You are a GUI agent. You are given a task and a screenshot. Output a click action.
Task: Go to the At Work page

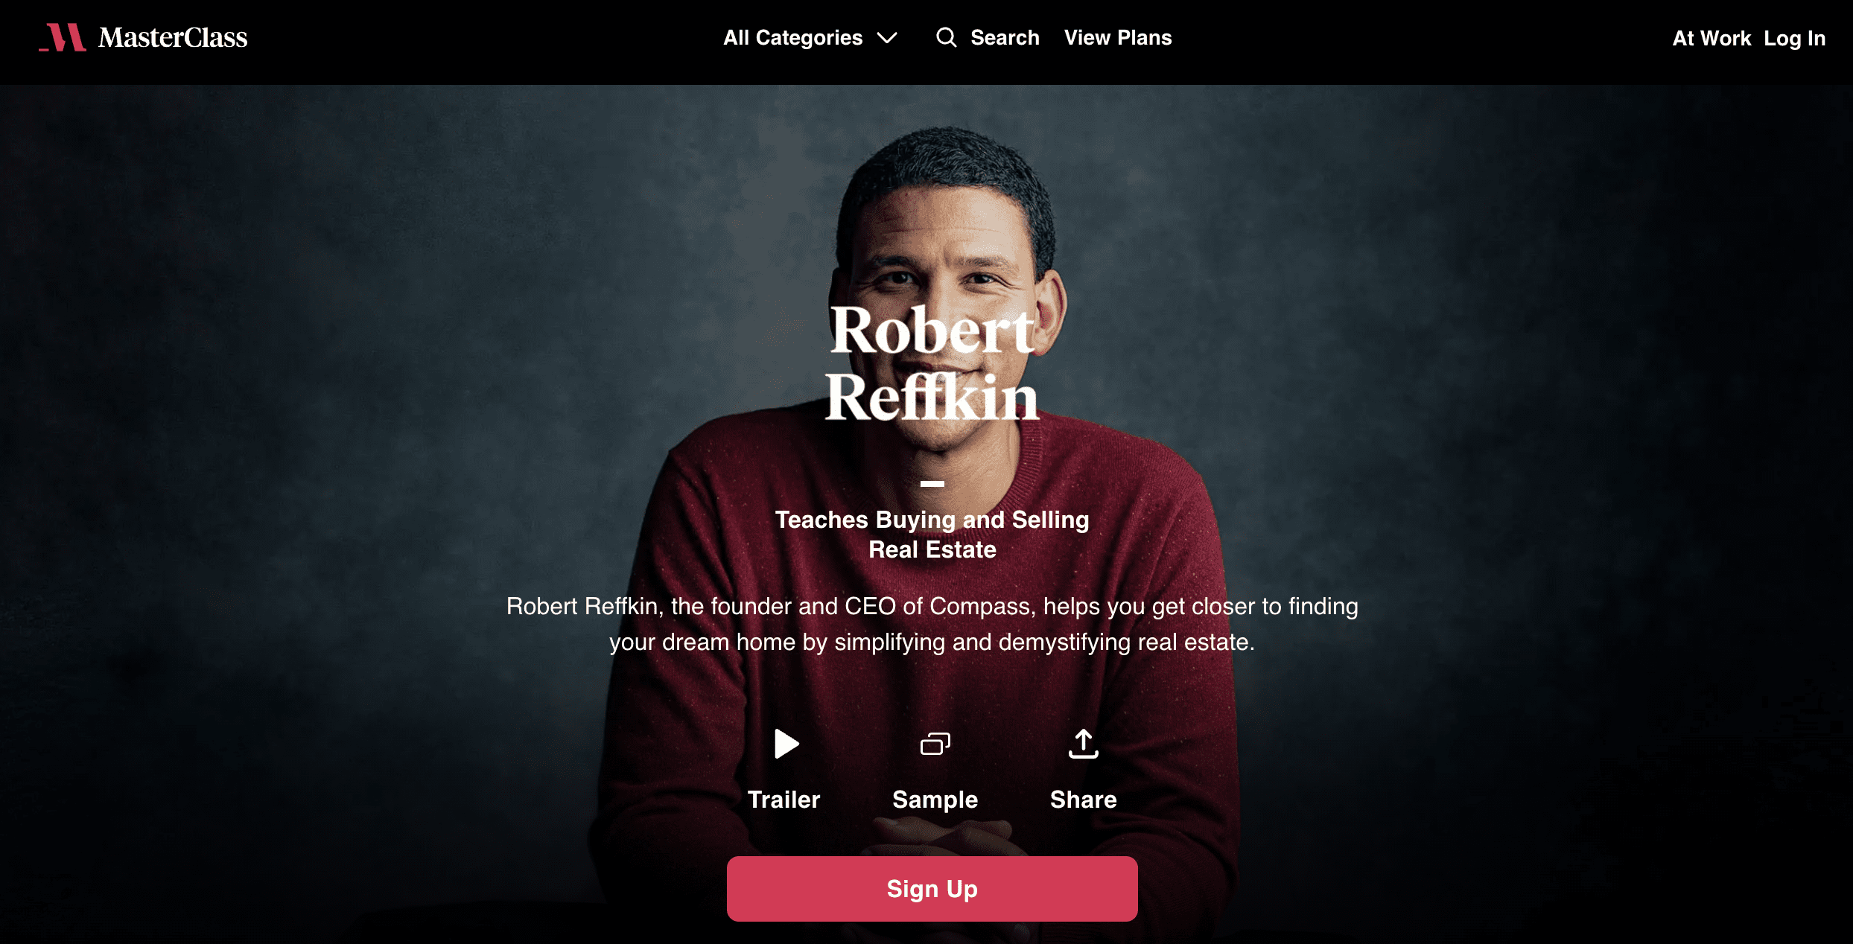point(1711,39)
